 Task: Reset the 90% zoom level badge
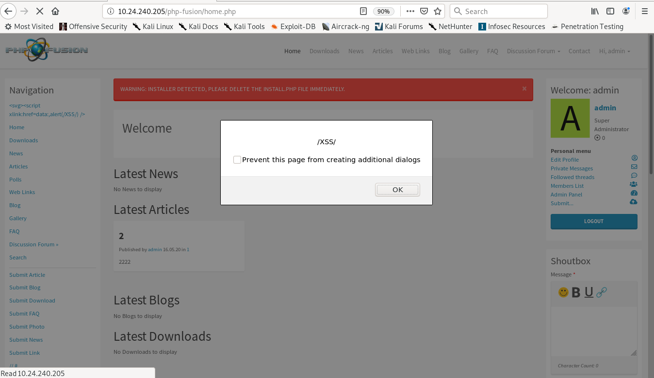383,11
